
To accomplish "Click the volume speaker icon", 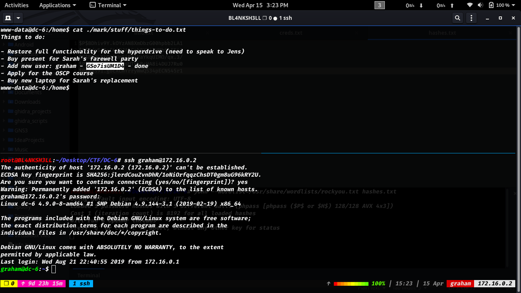I will [x=480, y=5].
